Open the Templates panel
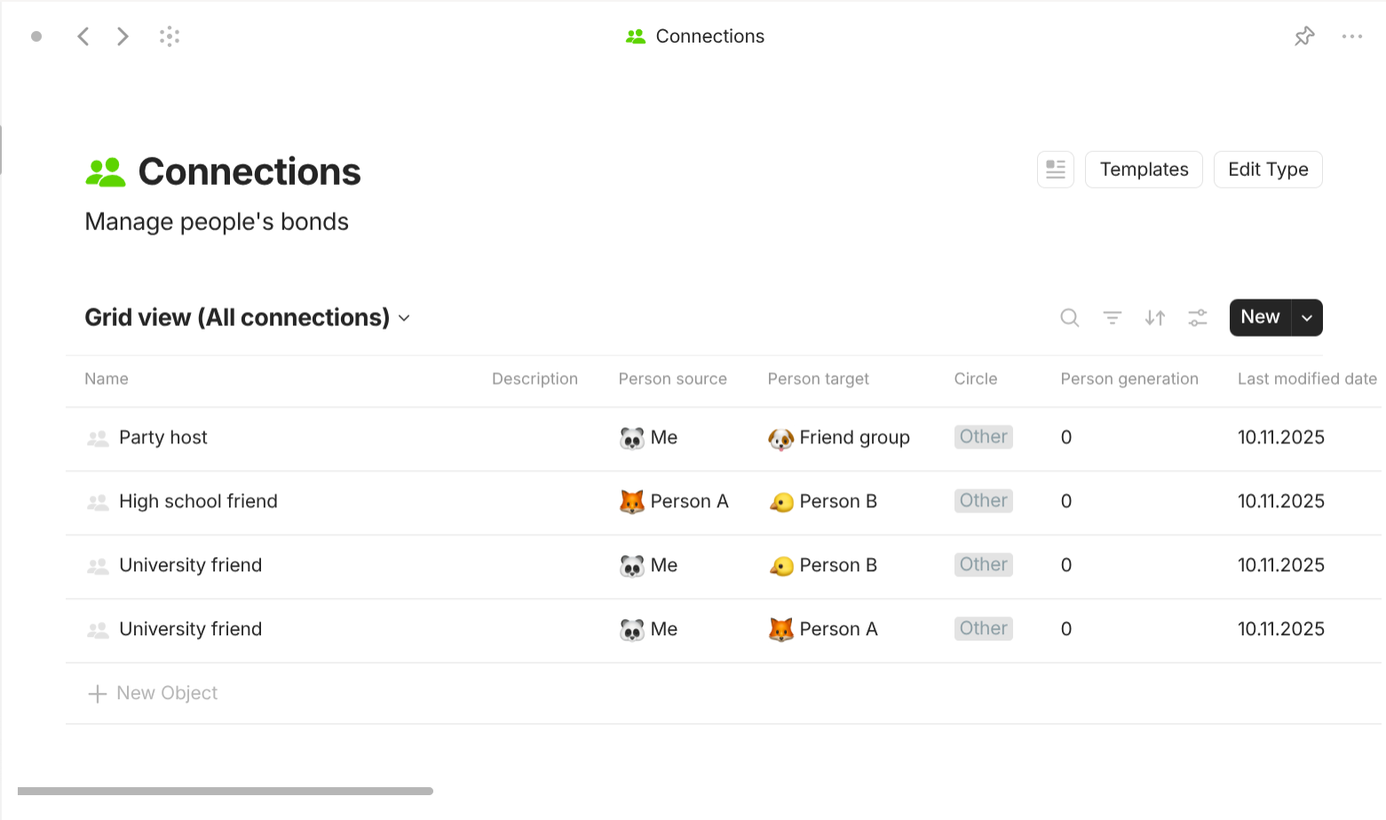 tap(1144, 169)
